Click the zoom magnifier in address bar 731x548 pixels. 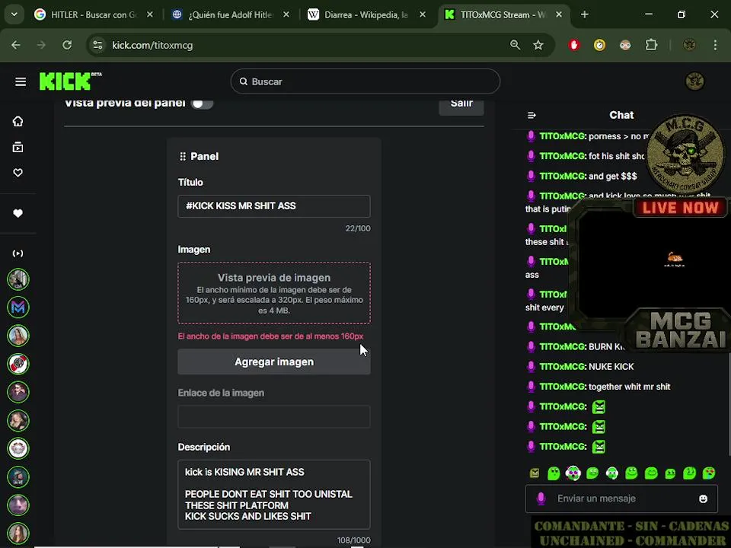tap(516, 45)
